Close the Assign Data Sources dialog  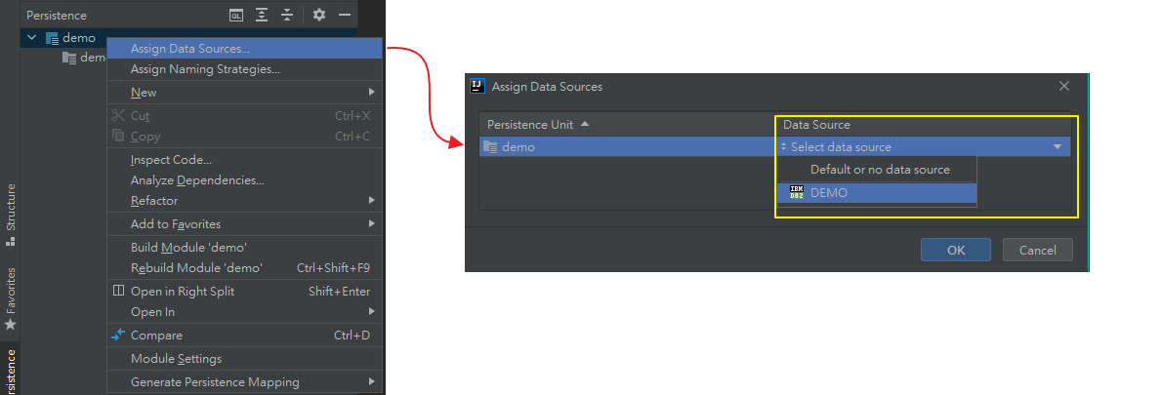[x=1064, y=86]
